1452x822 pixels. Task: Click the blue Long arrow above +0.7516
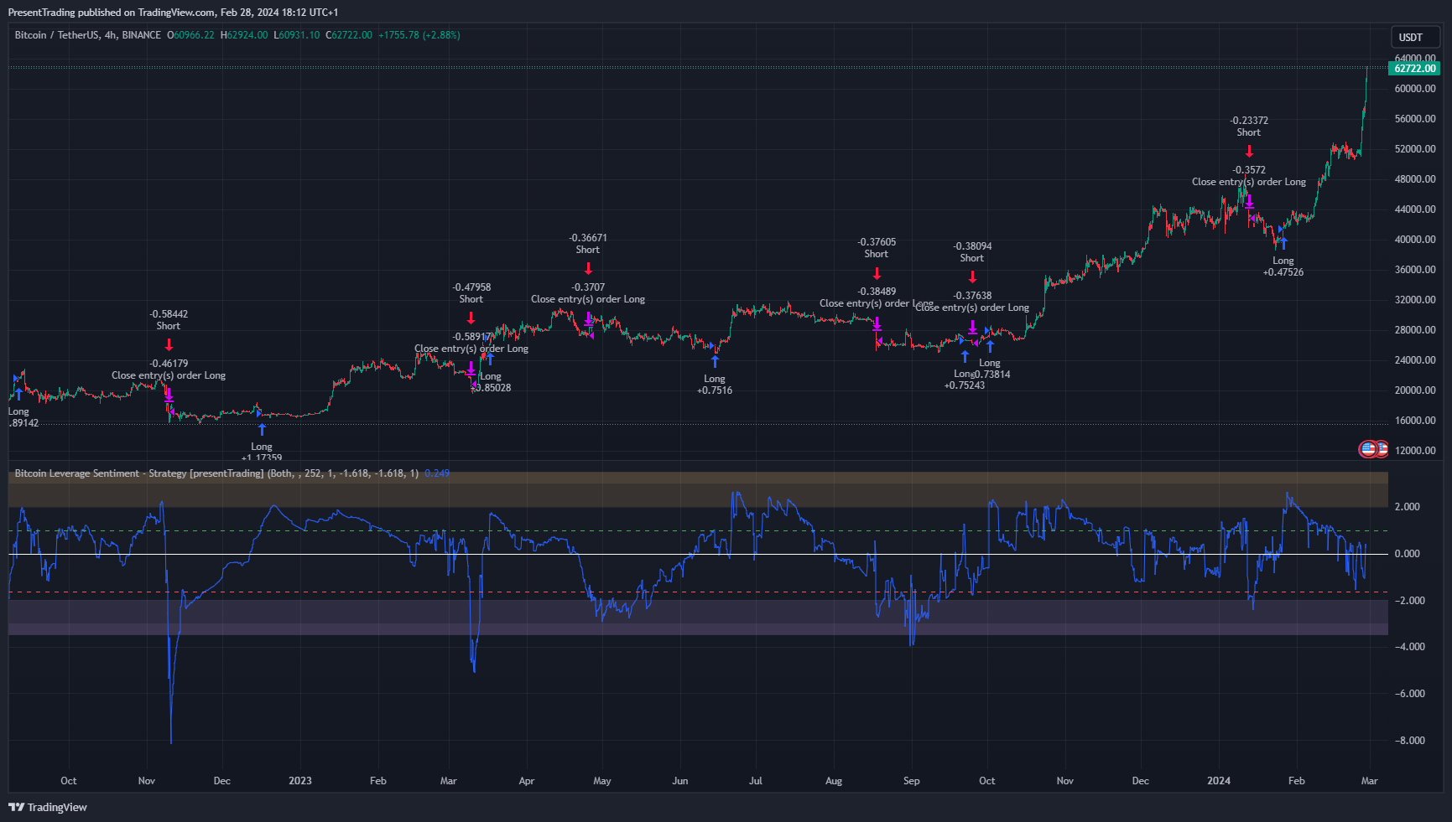click(x=715, y=361)
